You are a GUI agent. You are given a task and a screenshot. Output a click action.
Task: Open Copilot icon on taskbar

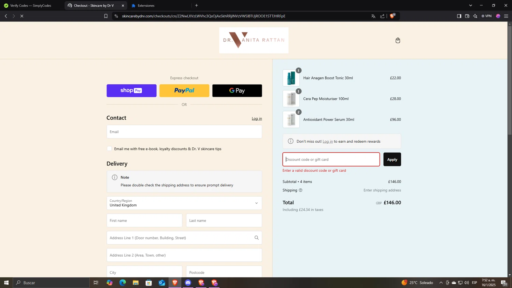[x=109, y=283]
